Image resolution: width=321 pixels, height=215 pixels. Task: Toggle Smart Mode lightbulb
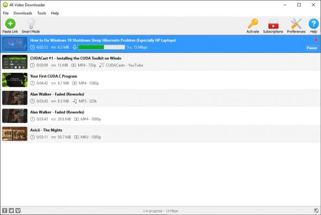31,25
